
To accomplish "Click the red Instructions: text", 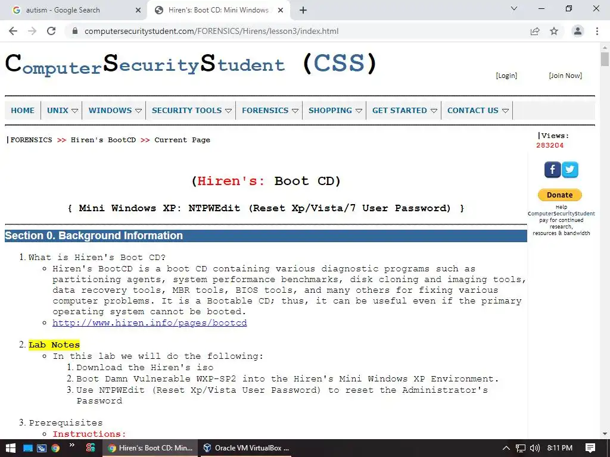I will pyautogui.click(x=89, y=434).
